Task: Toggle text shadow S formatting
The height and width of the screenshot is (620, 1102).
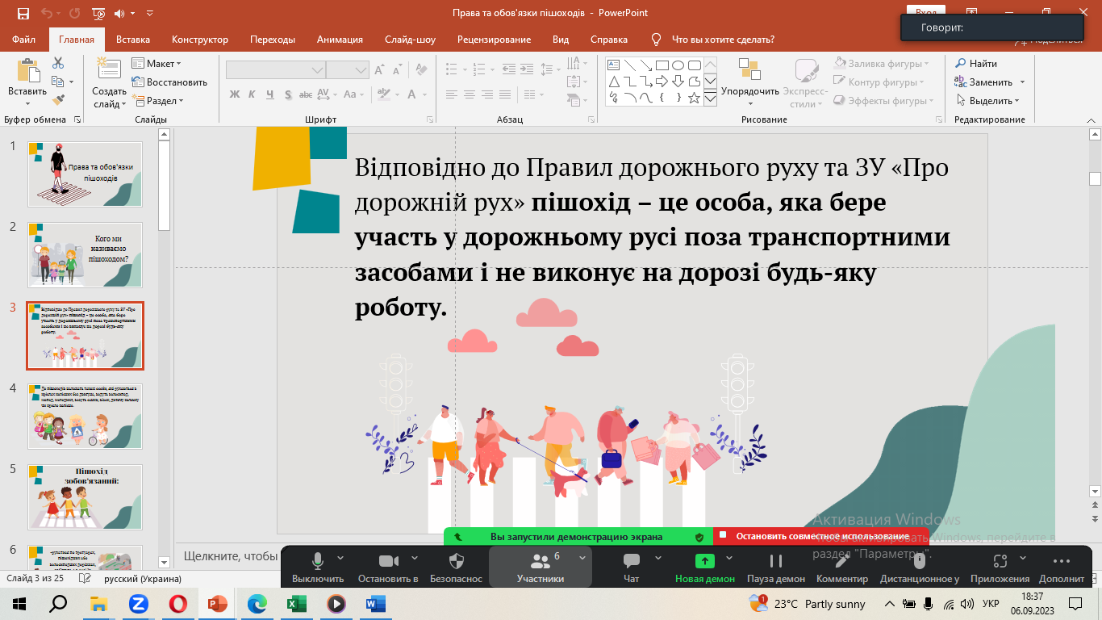Action: point(288,94)
